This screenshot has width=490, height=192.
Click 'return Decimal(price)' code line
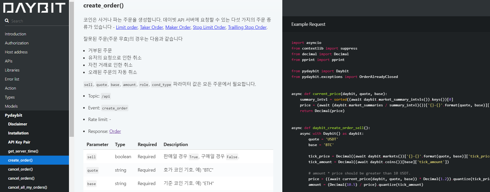(322, 111)
